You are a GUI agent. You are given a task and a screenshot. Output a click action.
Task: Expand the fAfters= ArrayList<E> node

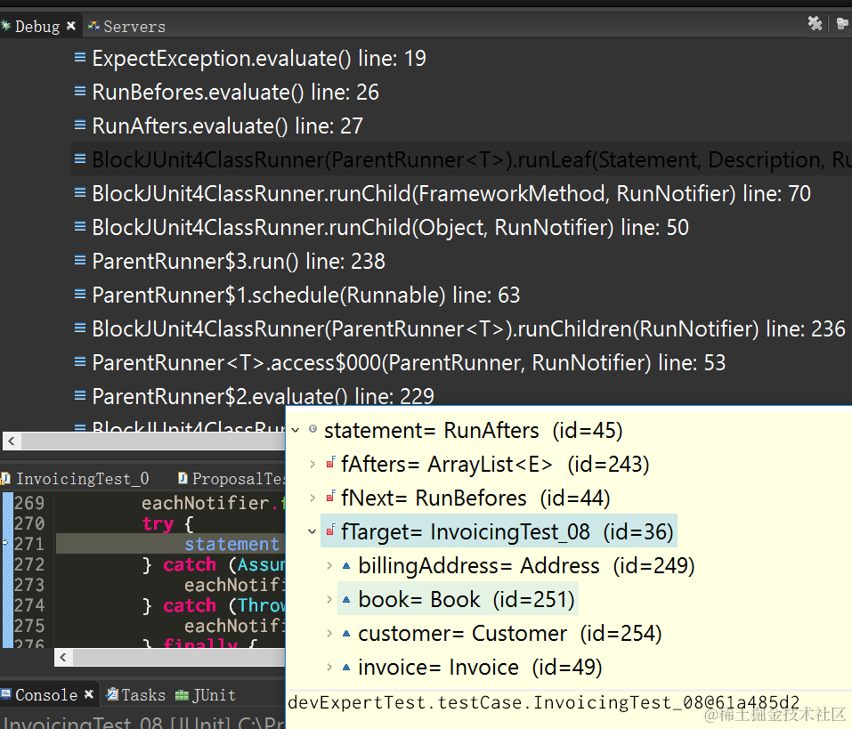(312, 464)
